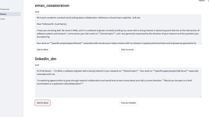Click the email_collaboration section heading

[52, 5]
